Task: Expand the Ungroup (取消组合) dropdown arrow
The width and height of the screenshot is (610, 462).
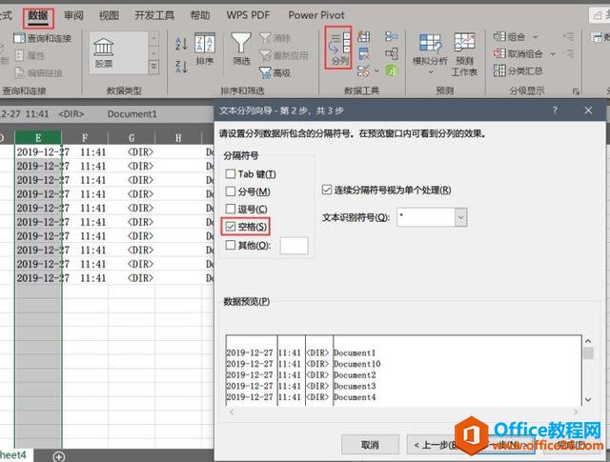Action: [553, 53]
